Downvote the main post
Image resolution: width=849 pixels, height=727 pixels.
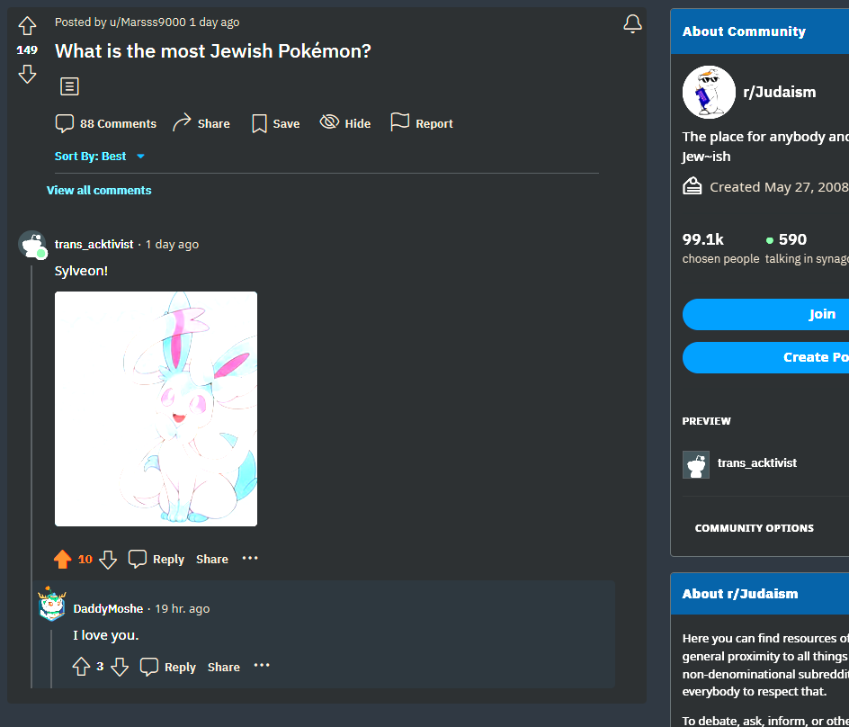point(27,74)
